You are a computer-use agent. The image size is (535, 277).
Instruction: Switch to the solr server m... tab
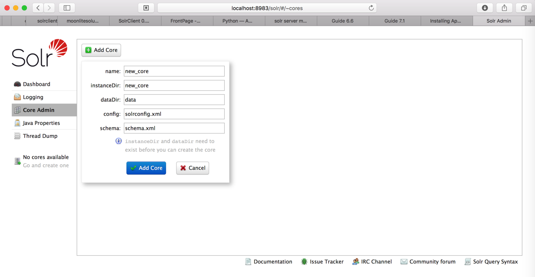point(291,21)
